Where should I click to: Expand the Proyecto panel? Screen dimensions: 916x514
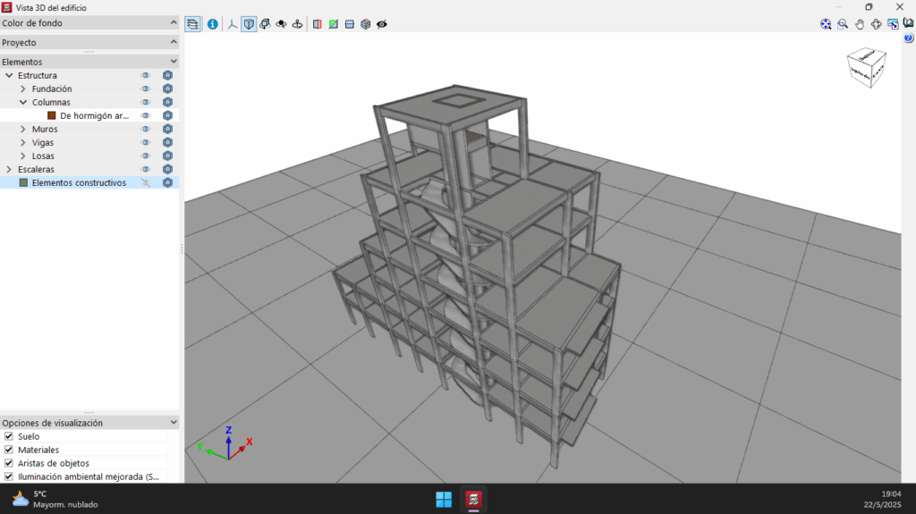[174, 42]
